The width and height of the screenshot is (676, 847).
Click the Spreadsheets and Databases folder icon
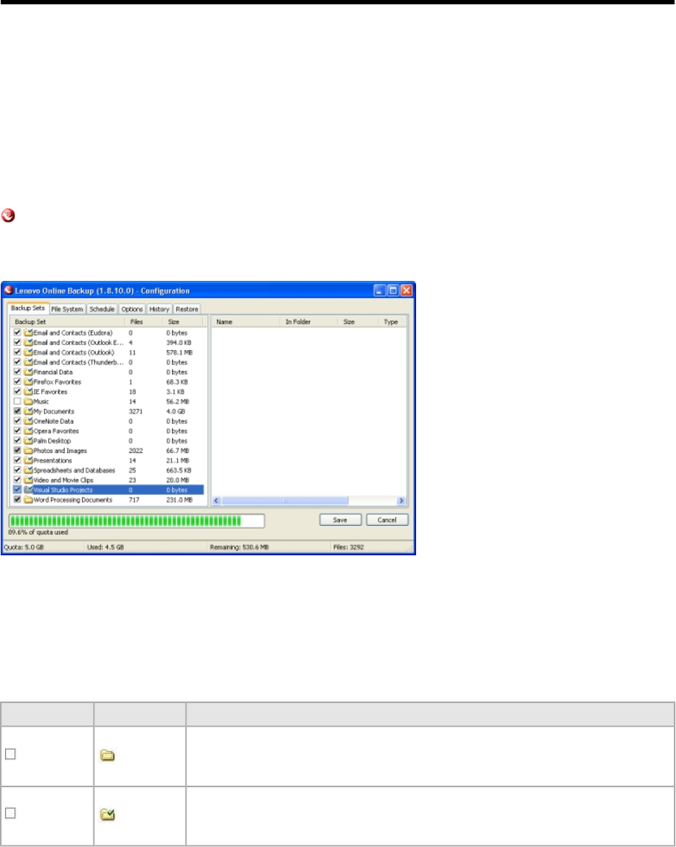tap(28, 470)
